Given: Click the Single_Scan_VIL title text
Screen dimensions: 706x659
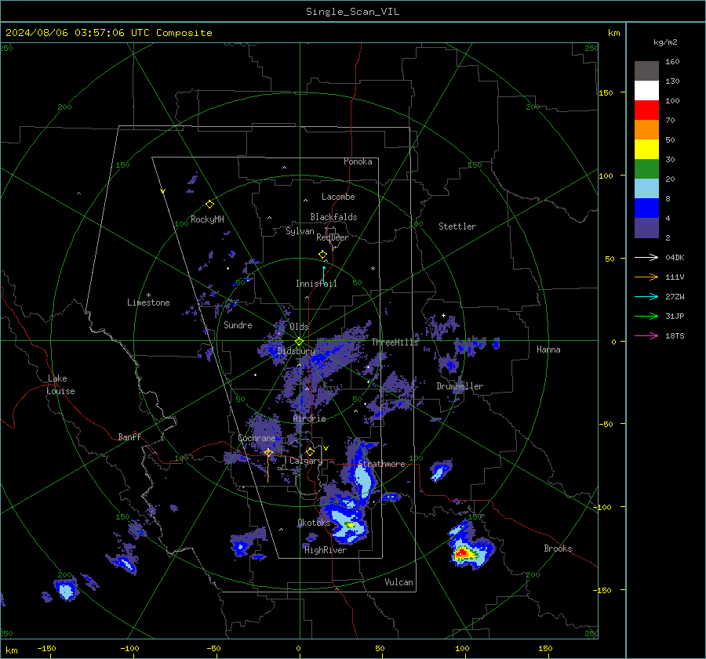Looking at the screenshot, I should coord(352,12).
